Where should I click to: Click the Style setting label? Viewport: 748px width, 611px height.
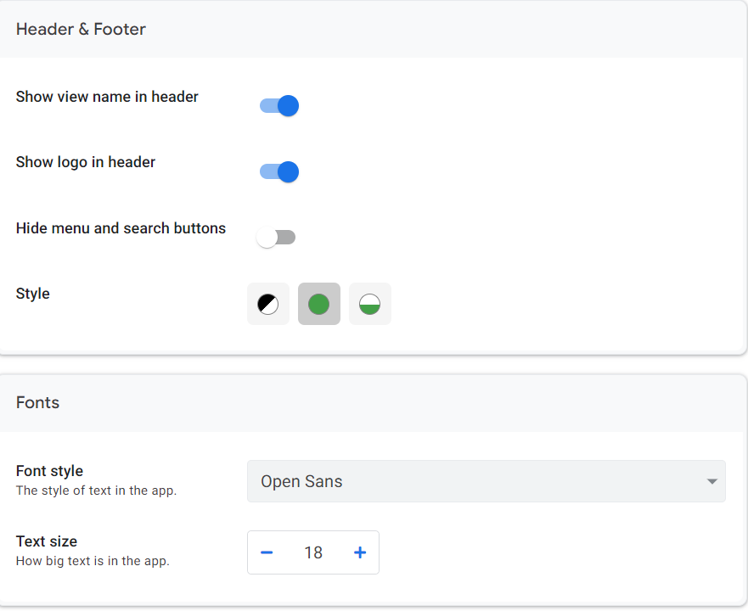tap(33, 294)
